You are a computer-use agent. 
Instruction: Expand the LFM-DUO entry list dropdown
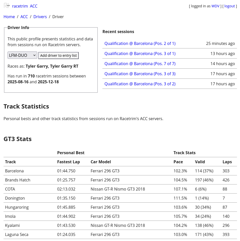pyautogui.click(x=22, y=55)
